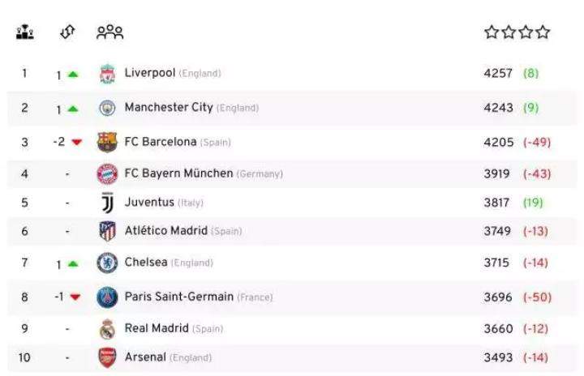Click the Liverpool club crest icon
584x376 pixels.
pos(107,74)
